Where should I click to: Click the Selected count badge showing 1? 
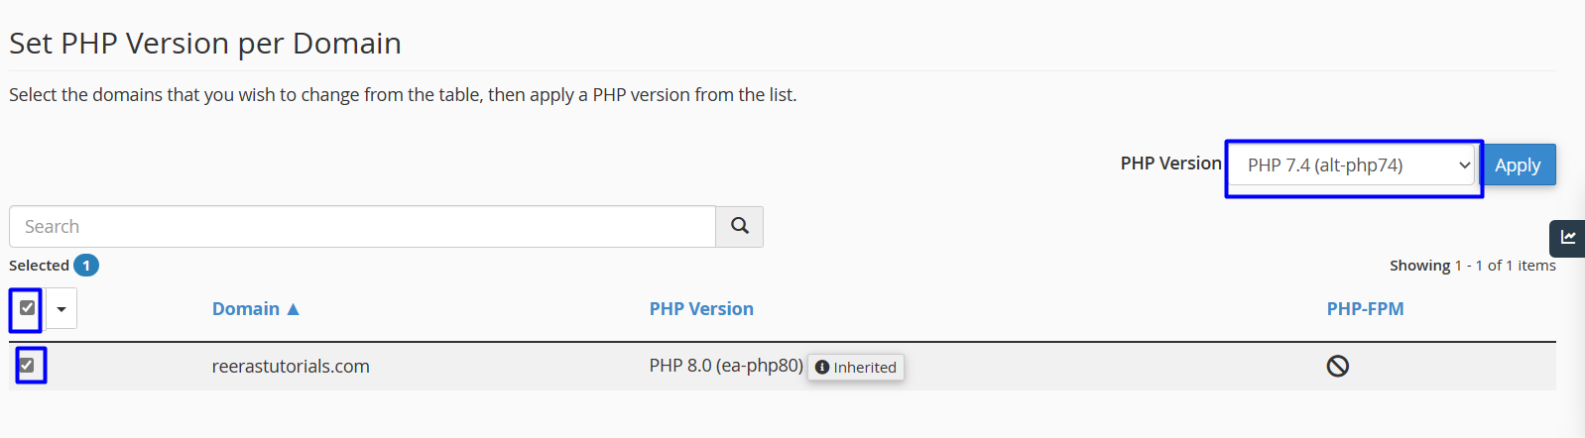pos(86,266)
